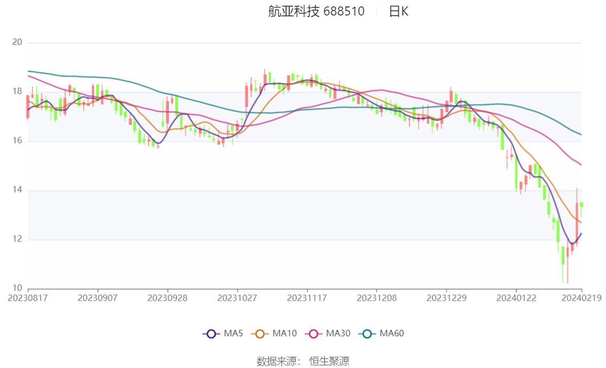Select x-axis date label 20230907
Screen dimensions: 606x368
click(x=97, y=298)
